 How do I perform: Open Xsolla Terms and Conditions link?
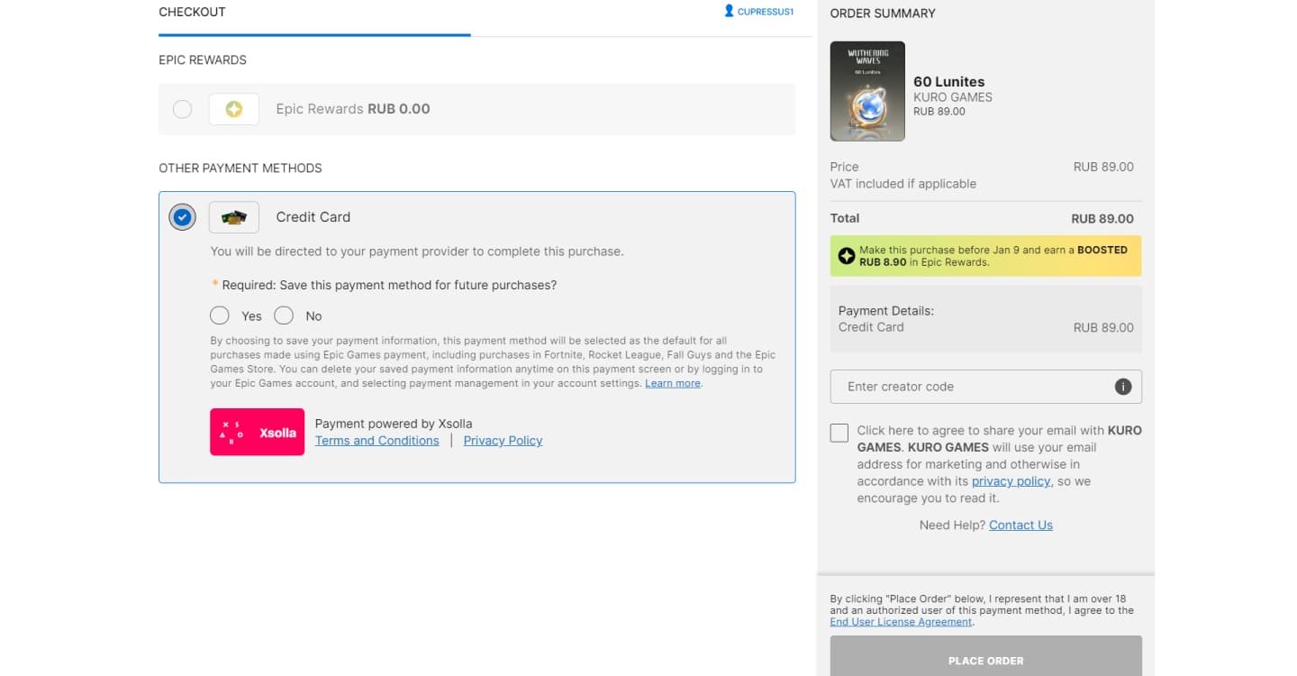tap(377, 441)
